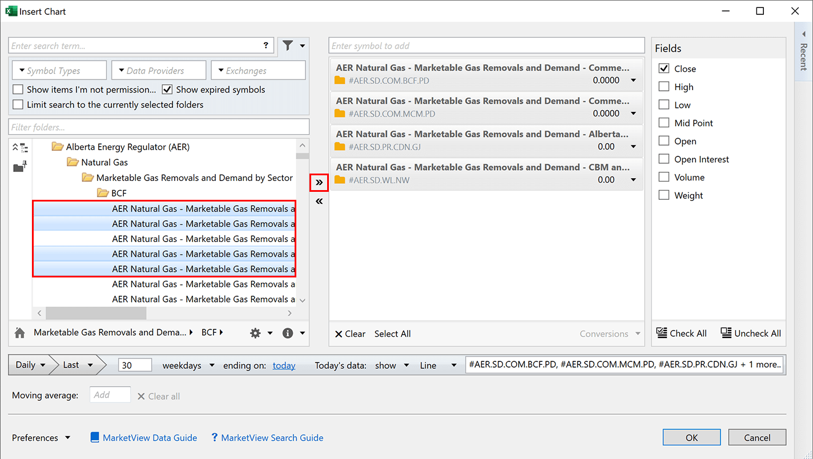
Task: Click folder icon of #AER.SD.WL.NW
Action: tap(340, 180)
